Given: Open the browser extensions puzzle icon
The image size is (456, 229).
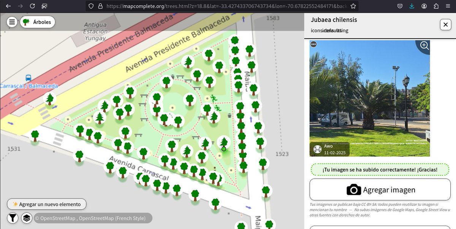Looking at the screenshot, I should coord(436,6).
